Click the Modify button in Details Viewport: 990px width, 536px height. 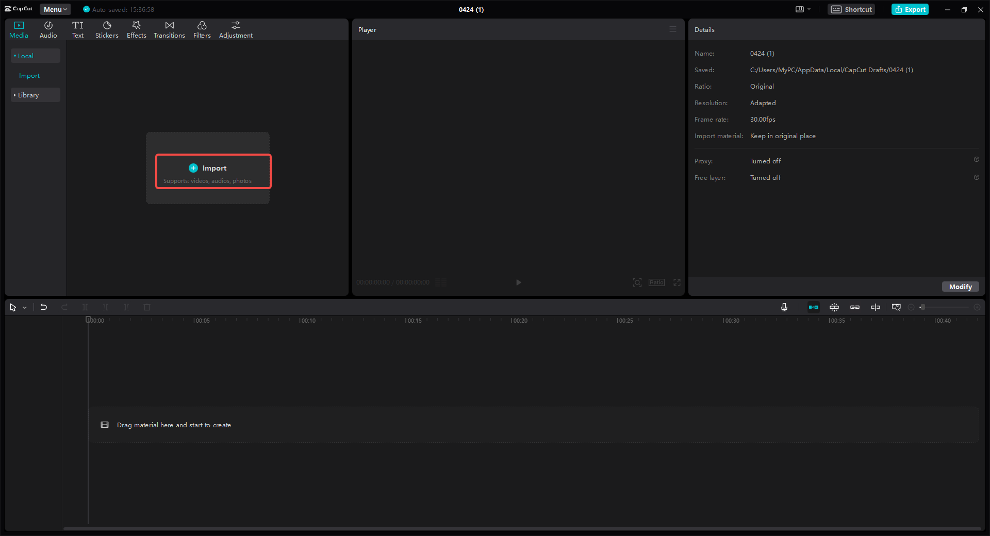pyautogui.click(x=960, y=287)
